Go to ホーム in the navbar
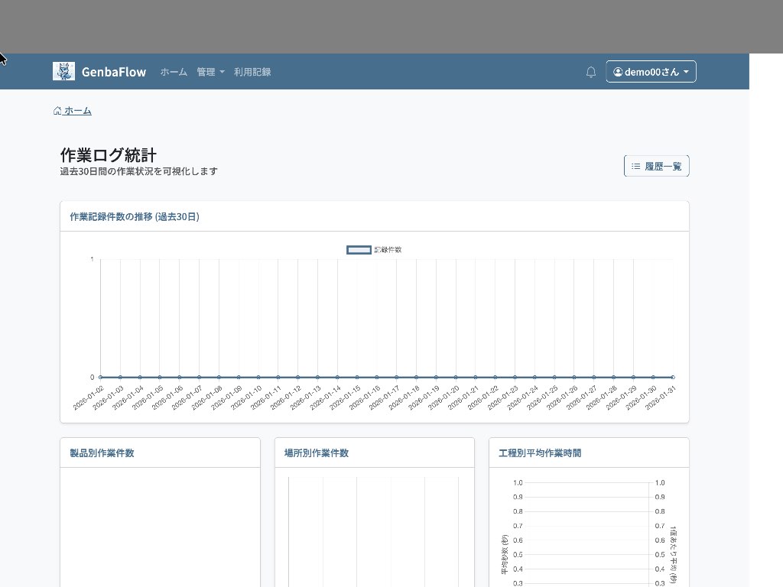Image resolution: width=783 pixels, height=587 pixels. (x=174, y=72)
